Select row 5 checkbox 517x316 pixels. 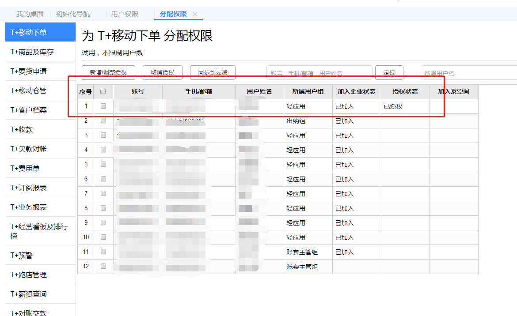pos(103,164)
